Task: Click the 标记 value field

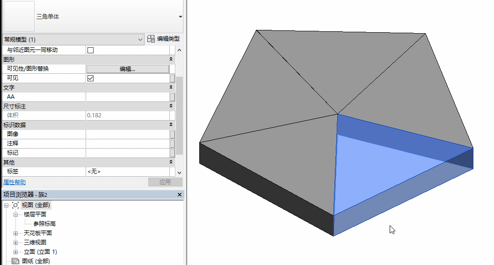Action: (128, 153)
